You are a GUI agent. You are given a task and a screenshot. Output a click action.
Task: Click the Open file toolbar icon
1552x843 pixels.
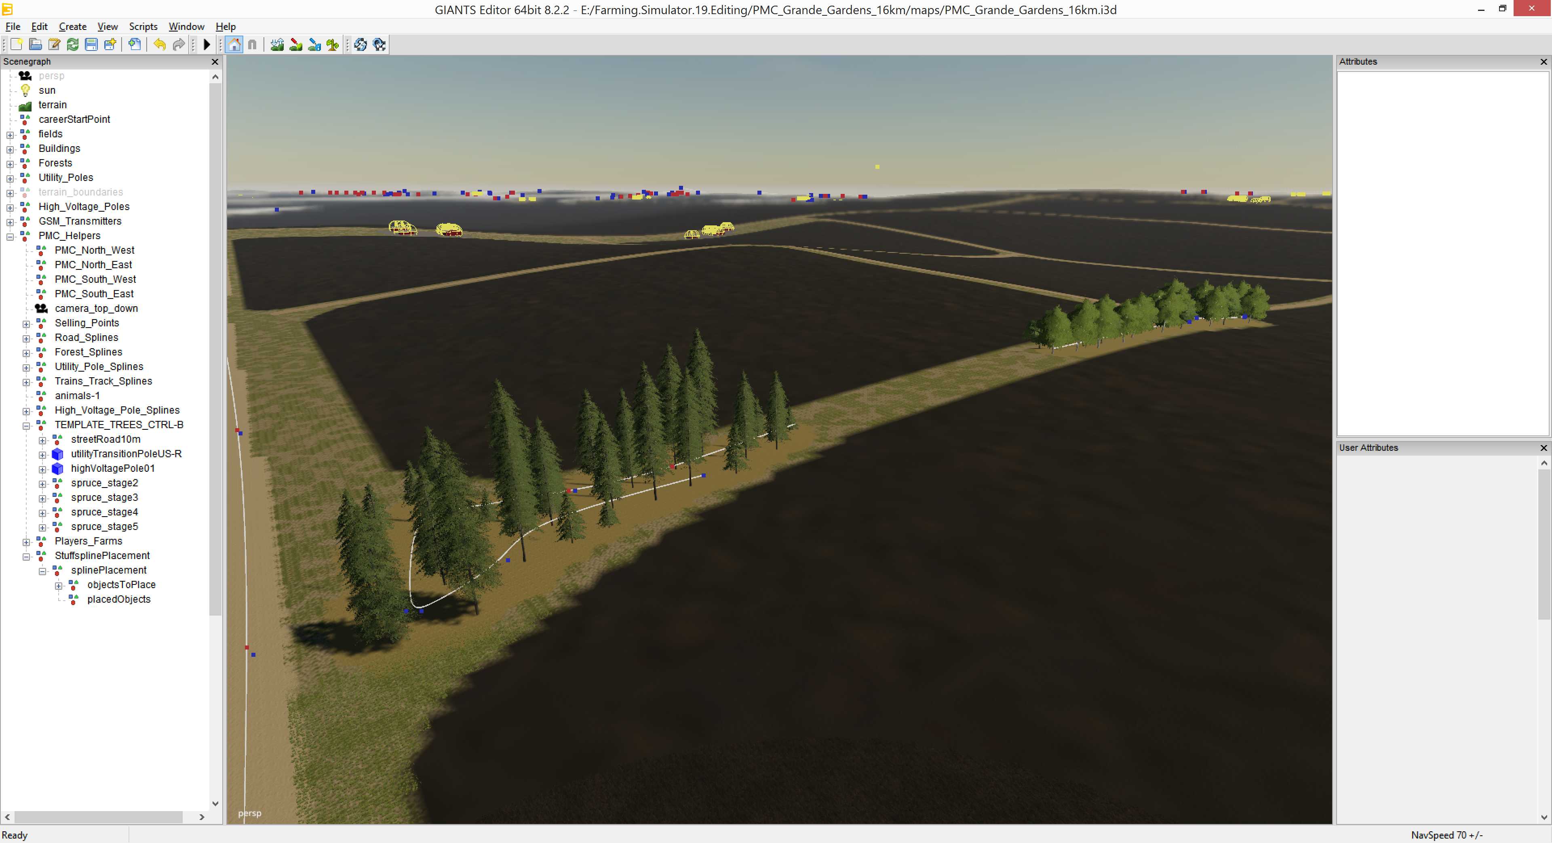[x=36, y=44]
